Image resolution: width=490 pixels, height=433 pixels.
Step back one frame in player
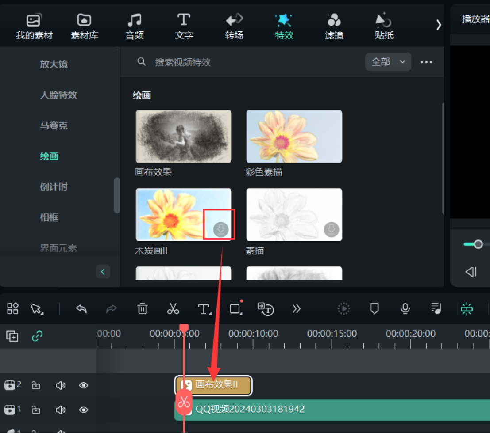(471, 272)
